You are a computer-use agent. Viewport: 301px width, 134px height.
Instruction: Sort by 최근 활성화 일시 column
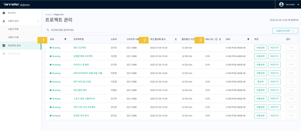[x=176, y=39]
